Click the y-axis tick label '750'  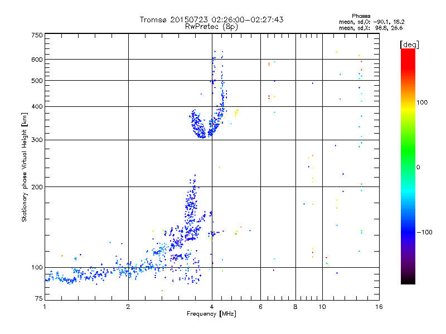(x=37, y=35)
